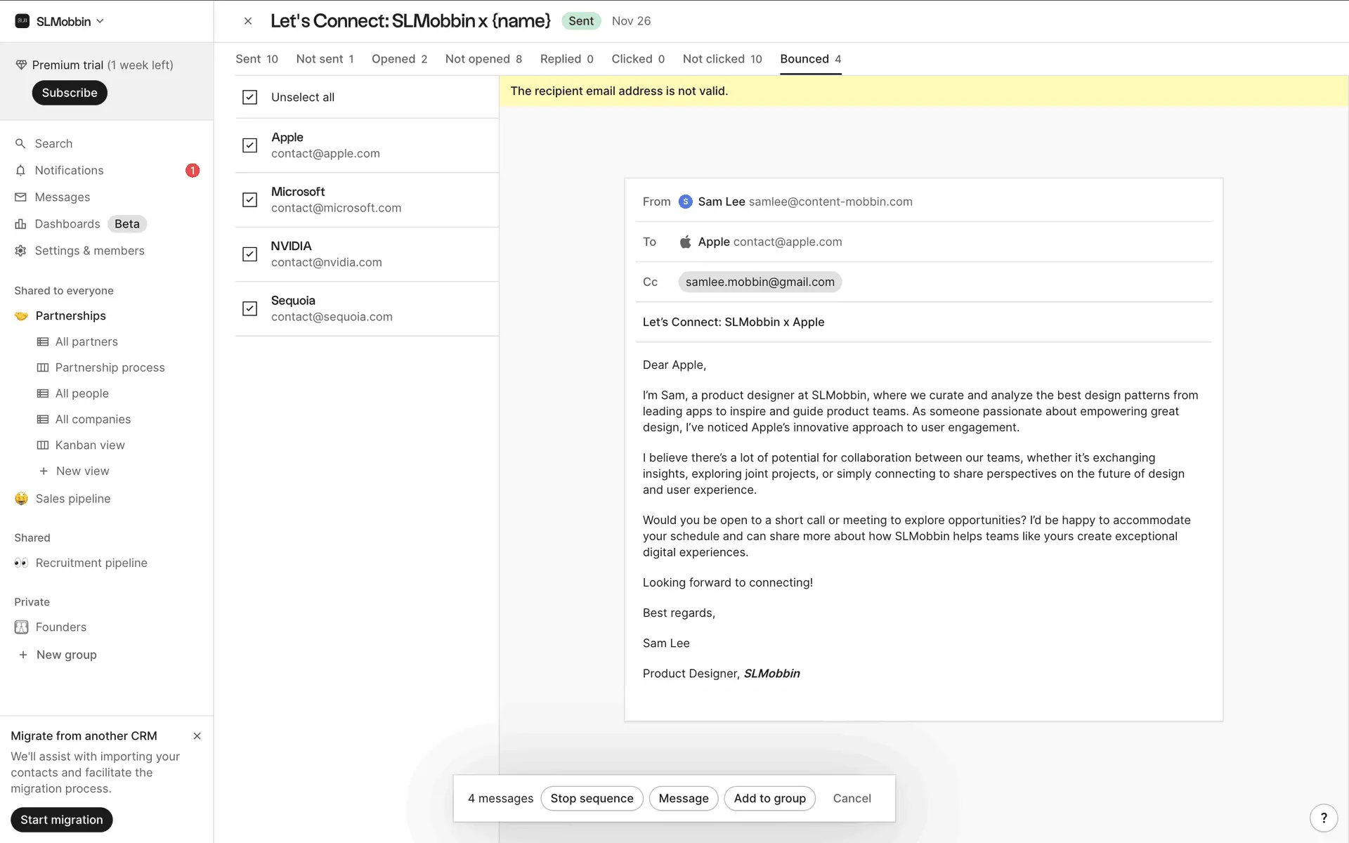The height and width of the screenshot is (843, 1349).
Task: Open Settings & members gear icon
Action: 20,251
